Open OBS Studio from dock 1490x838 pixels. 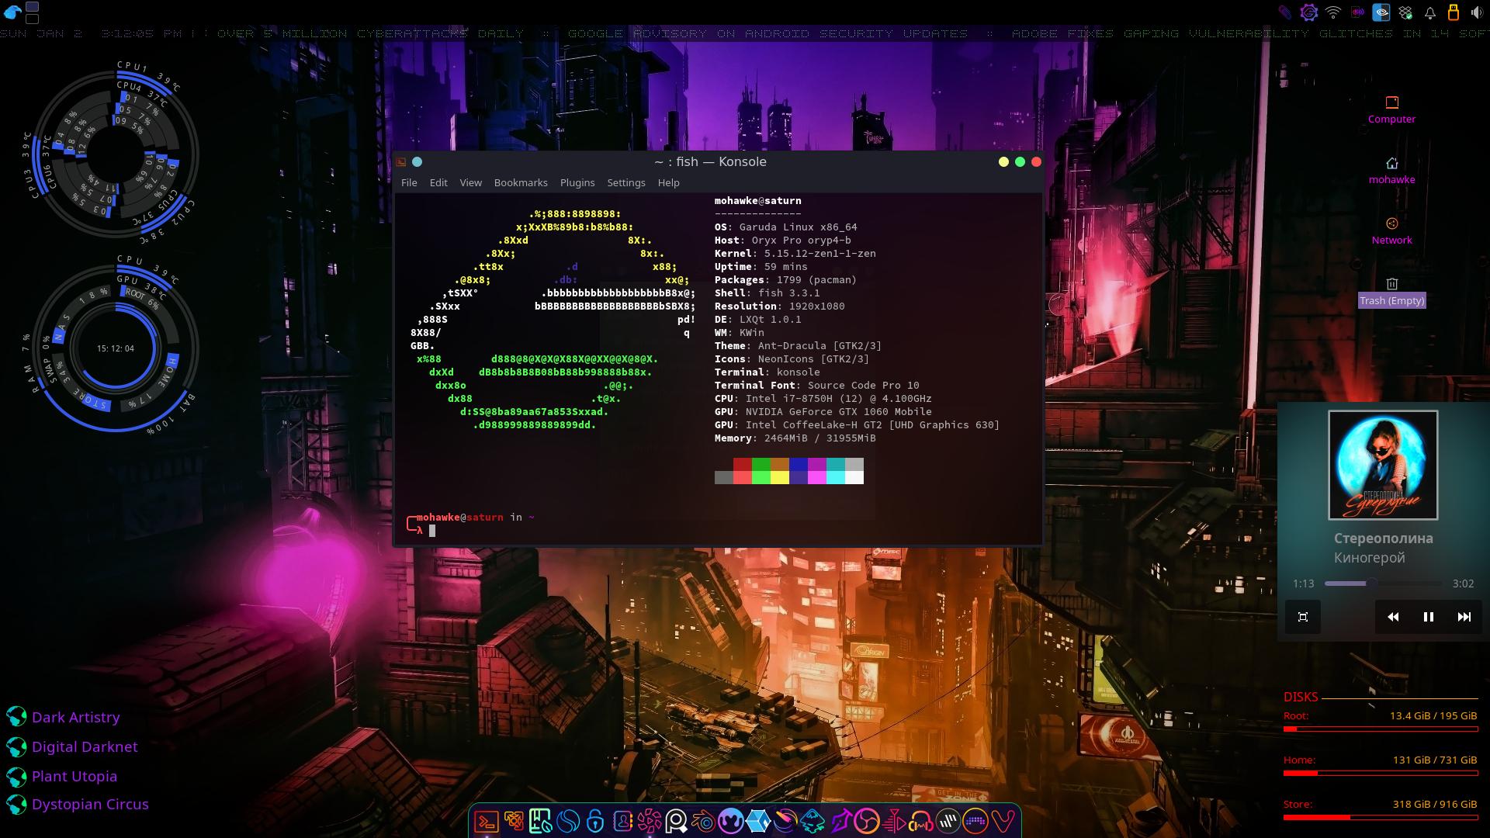click(x=867, y=821)
